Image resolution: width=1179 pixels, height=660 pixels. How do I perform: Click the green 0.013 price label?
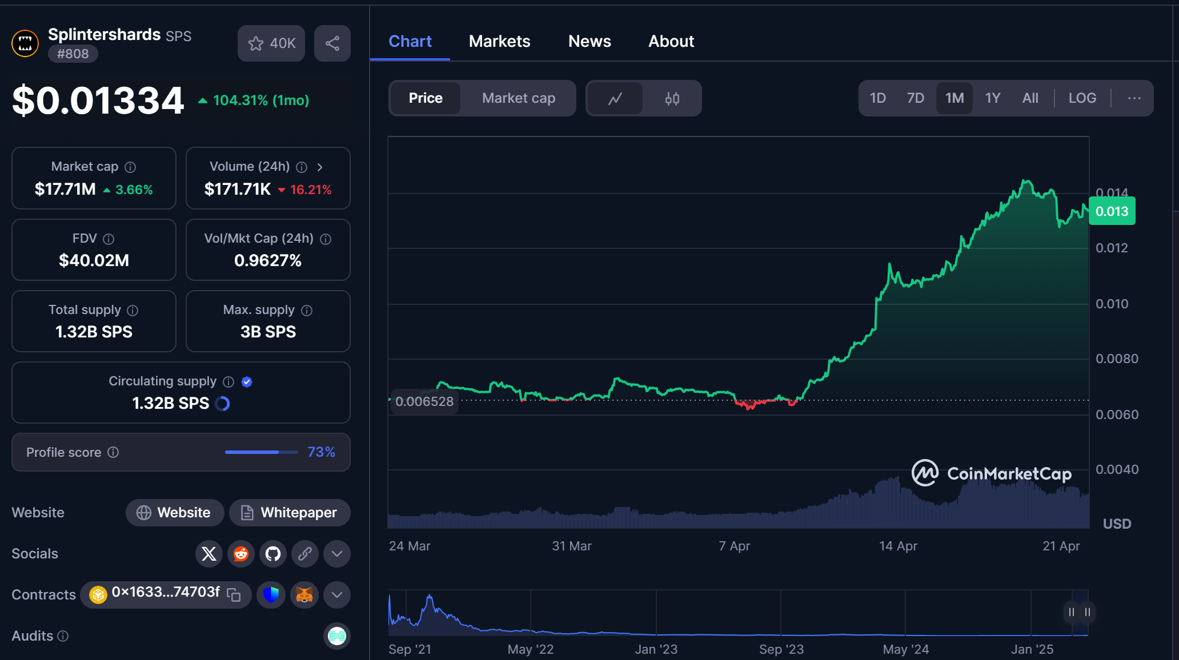click(x=1112, y=211)
